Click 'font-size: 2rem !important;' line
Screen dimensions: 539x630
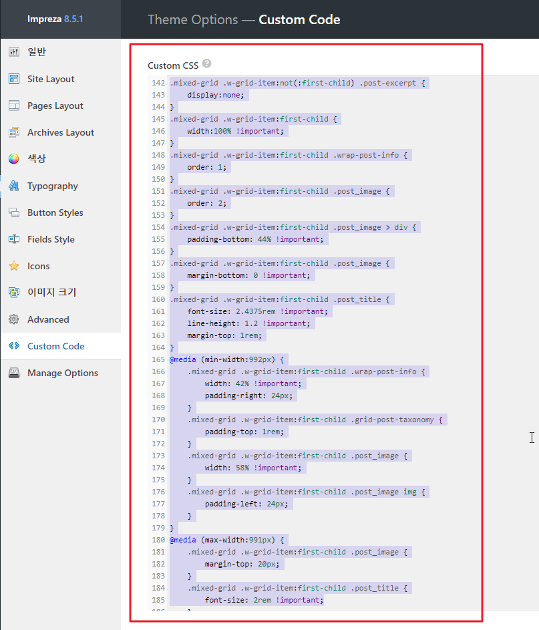[264, 600]
